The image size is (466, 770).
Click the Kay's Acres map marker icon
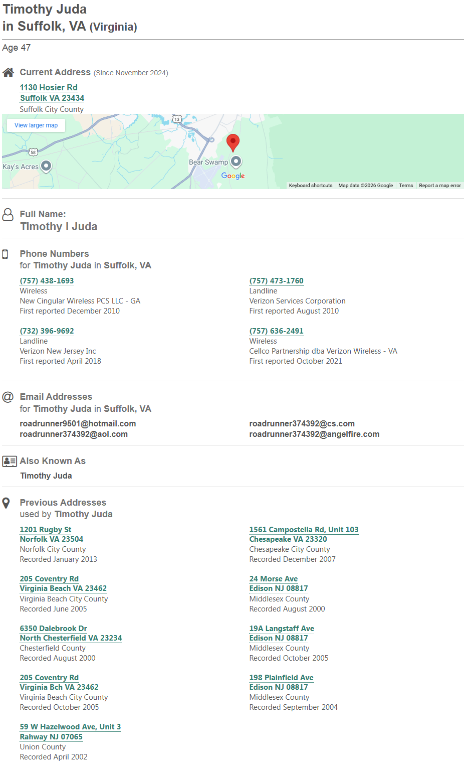[x=46, y=166]
